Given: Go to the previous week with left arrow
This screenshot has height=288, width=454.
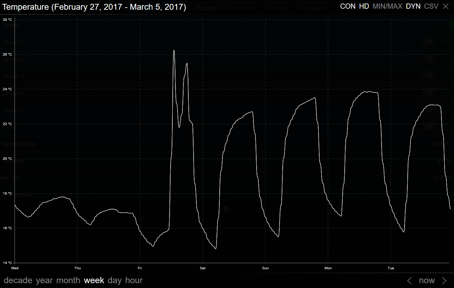Looking at the screenshot, I should pyautogui.click(x=410, y=280).
